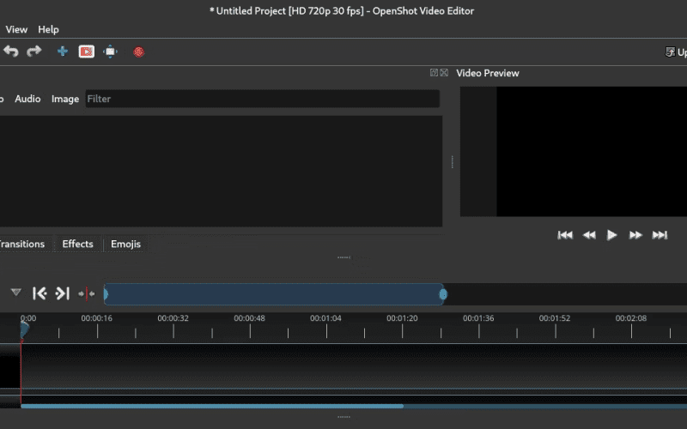Screen dimensions: 687x429
Task: Click the playhead marker at 0:00
Action: (x=25, y=329)
